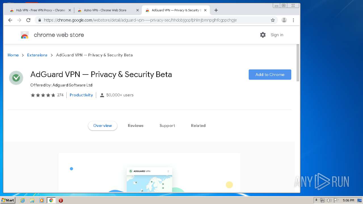Click the network tray icon
The width and height of the screenshot is (363, 204).
tap(322, 200)
